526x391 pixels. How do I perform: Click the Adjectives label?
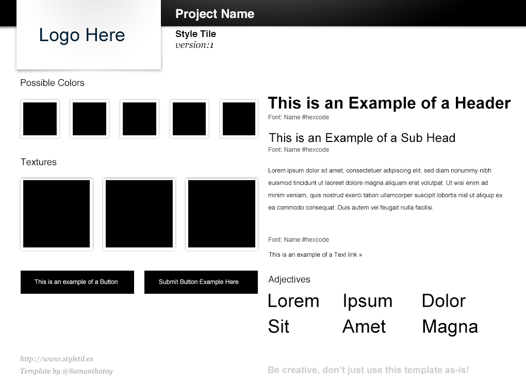[289, 279]
